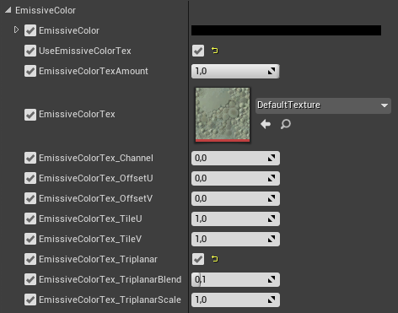The height and width of the screenshot is (313, 398).
Task: Reset EmissiveColorTex_Triplanar value using yellow arrow
Action: point(215,259)
